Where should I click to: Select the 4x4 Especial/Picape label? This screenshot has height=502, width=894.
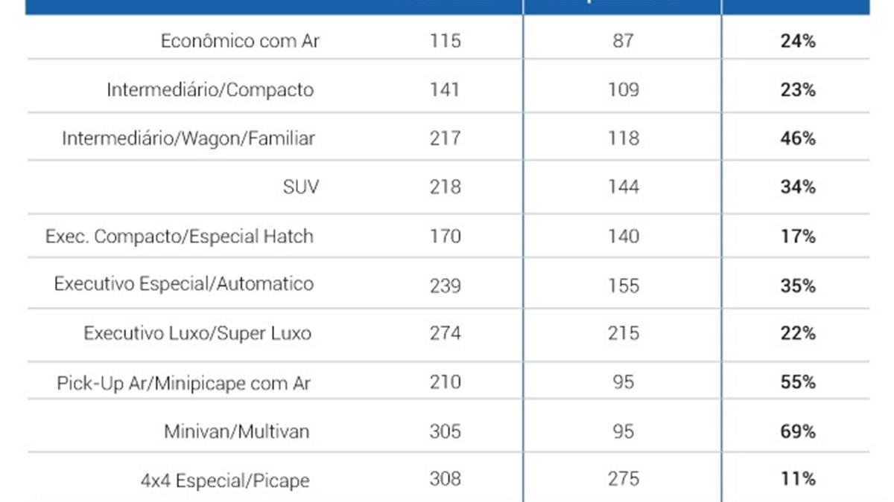[225, 480]
